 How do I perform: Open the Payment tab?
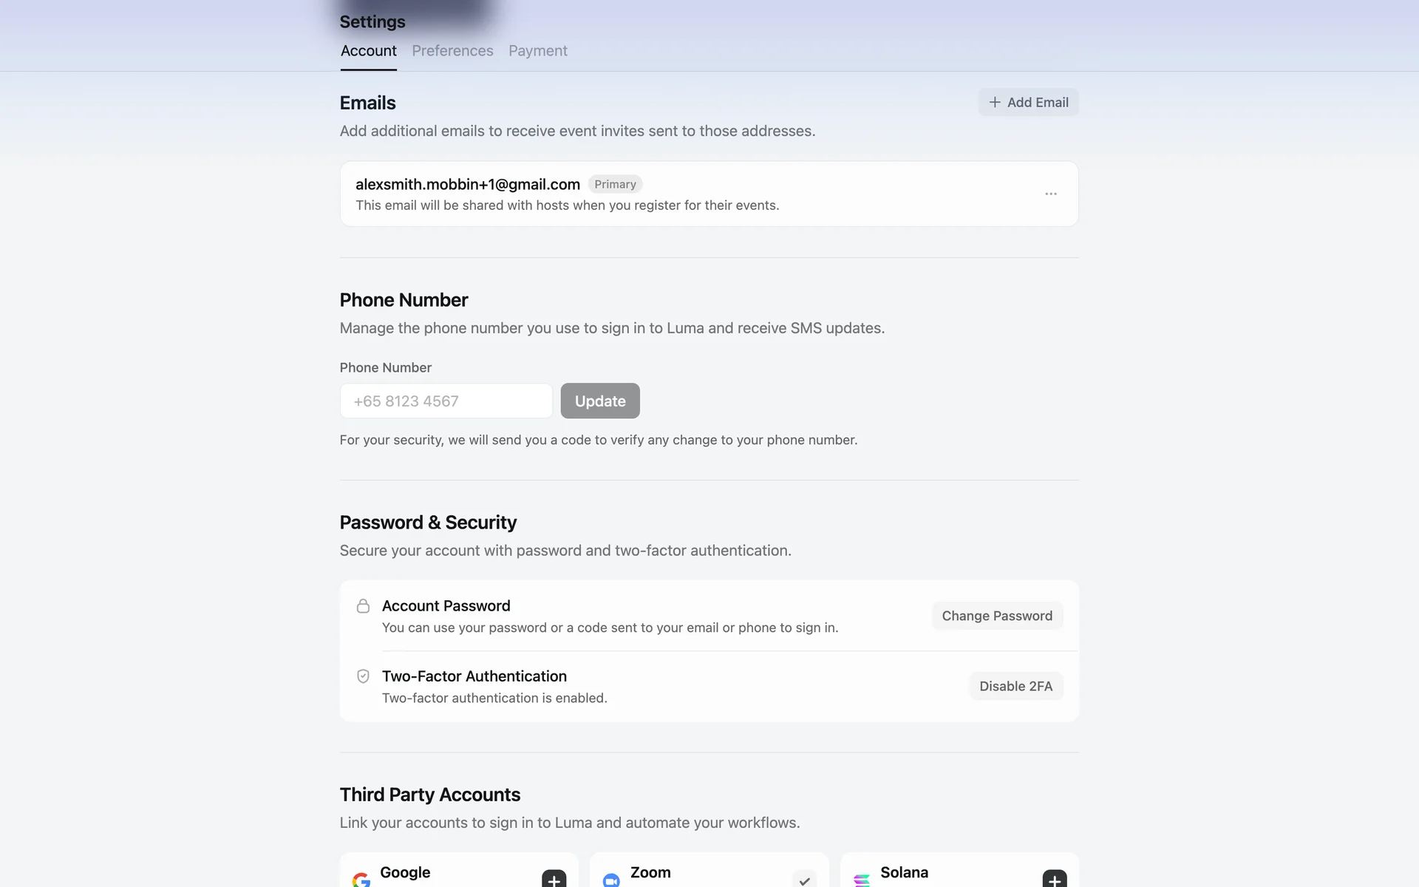pos(537,51)
